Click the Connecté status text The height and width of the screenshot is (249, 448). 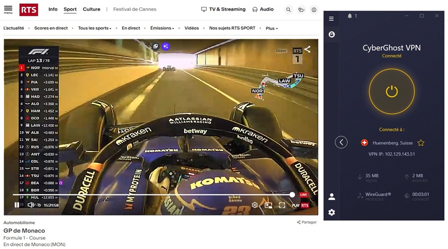click(x=392, y=56)
